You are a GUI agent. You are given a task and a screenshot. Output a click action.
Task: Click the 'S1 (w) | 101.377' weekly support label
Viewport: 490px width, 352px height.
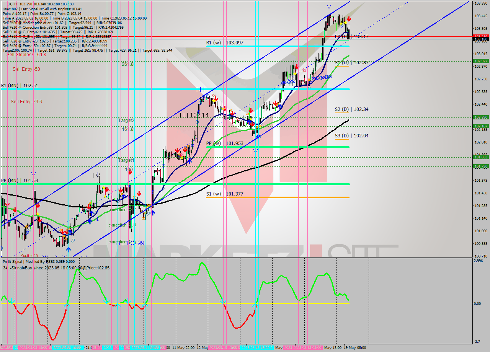coord(225,194)
